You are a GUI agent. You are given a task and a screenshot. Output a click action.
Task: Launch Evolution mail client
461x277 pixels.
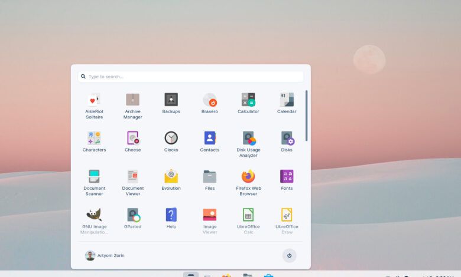point(171,180)
